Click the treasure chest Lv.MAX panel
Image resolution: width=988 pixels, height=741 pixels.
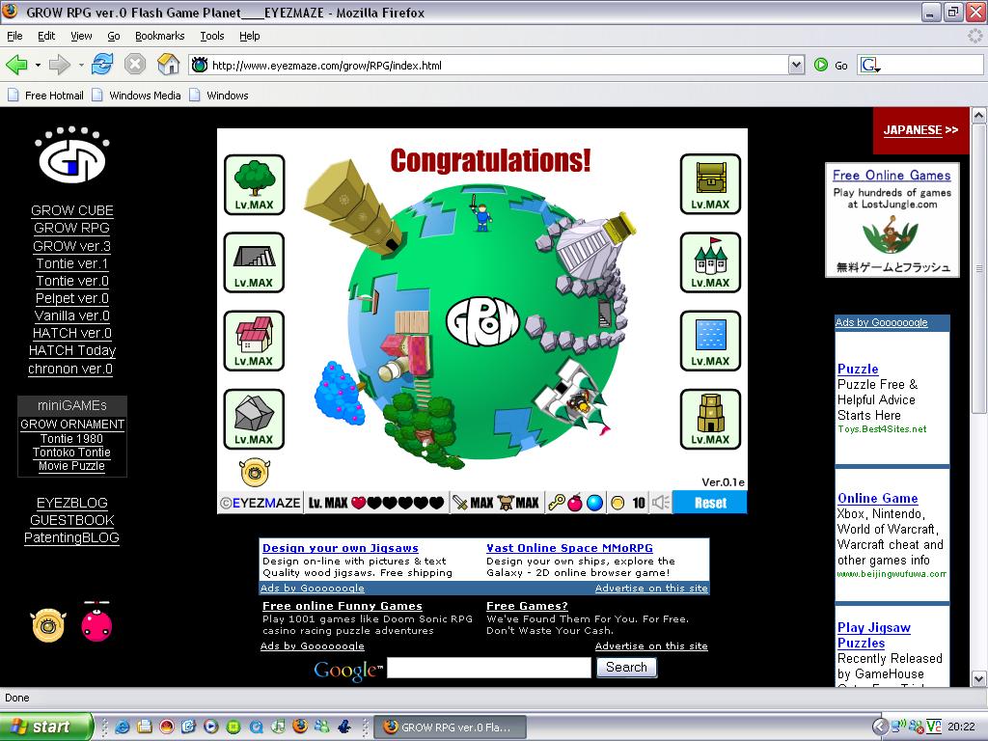[x=710, y=184]
